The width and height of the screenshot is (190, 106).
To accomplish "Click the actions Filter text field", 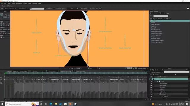I will point(161,16).
